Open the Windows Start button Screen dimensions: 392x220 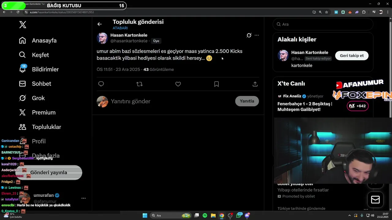145,215
